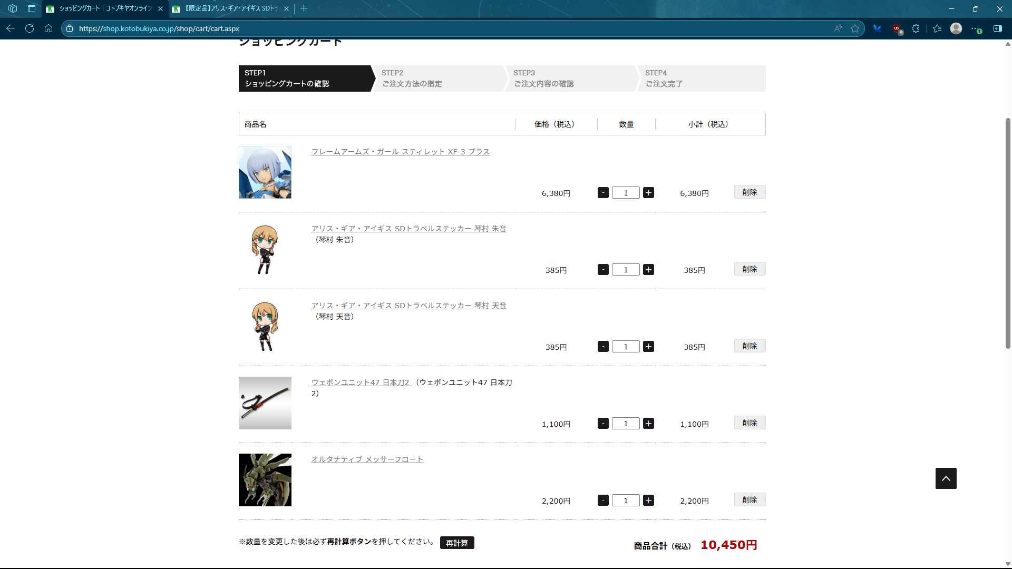Screen dimensions: 1012x569
Task: Click the back-to-top arrow button
Action: coord(946,478)
